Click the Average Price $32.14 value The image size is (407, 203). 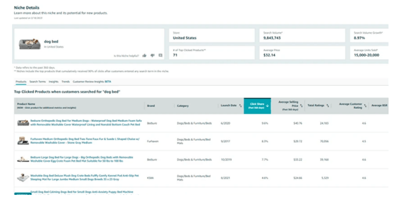[269, 55]
